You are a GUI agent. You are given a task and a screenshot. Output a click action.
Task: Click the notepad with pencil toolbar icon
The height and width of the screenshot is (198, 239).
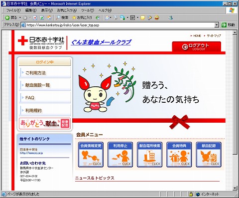tap(150, 17)
